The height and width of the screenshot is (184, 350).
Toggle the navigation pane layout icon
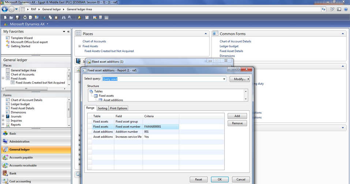pos(339,10)
